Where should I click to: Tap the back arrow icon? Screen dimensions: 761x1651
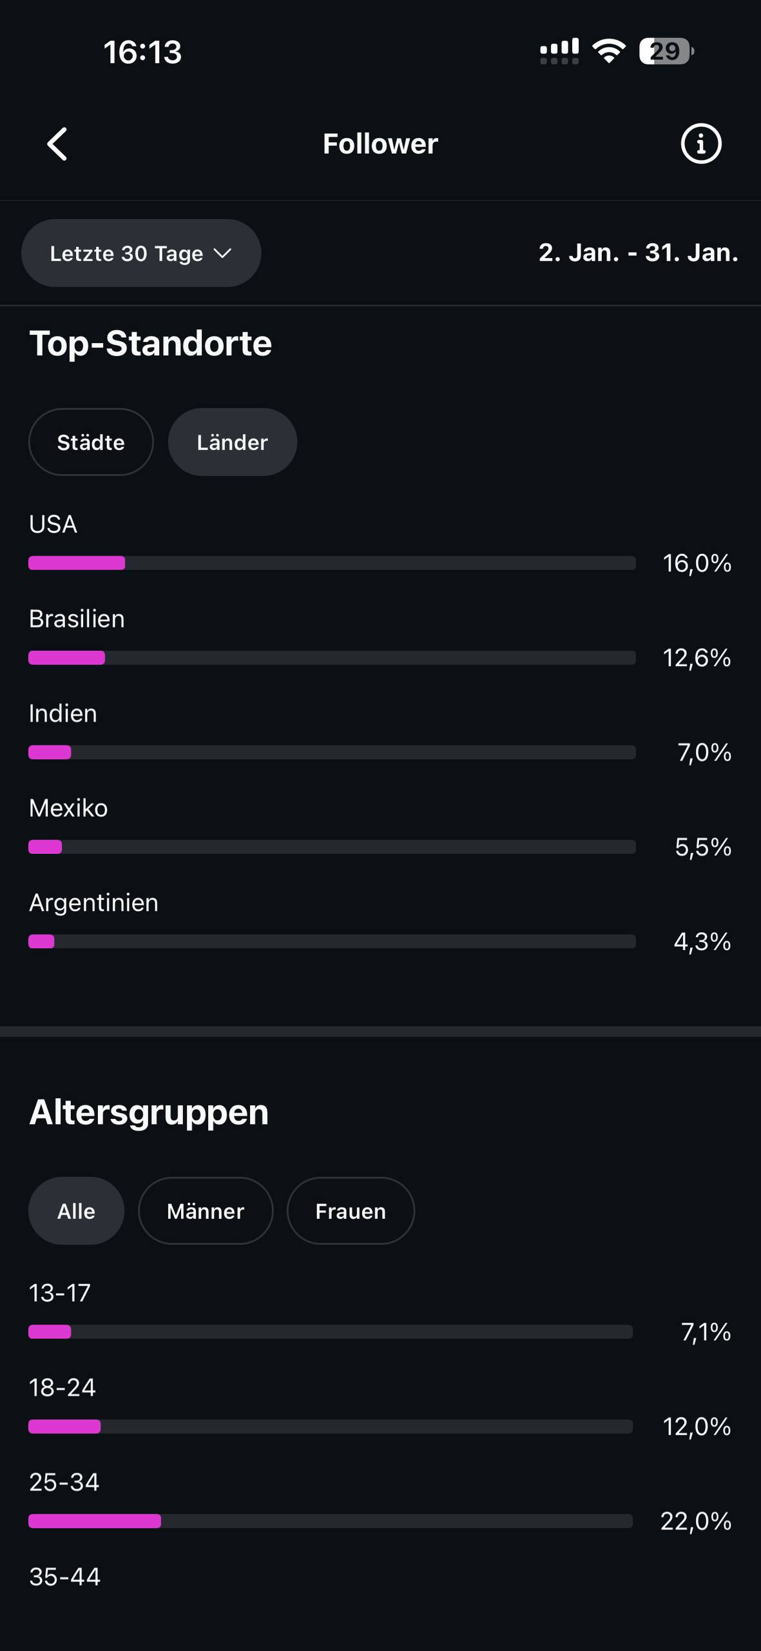click(x=57, y=143)
